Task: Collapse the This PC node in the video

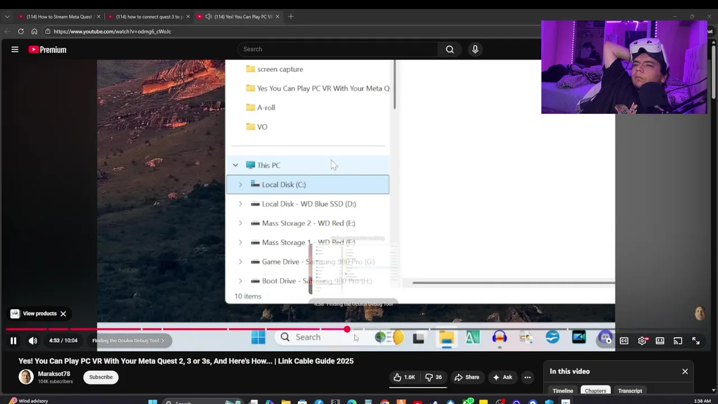Action: click(x=236, y=165)
